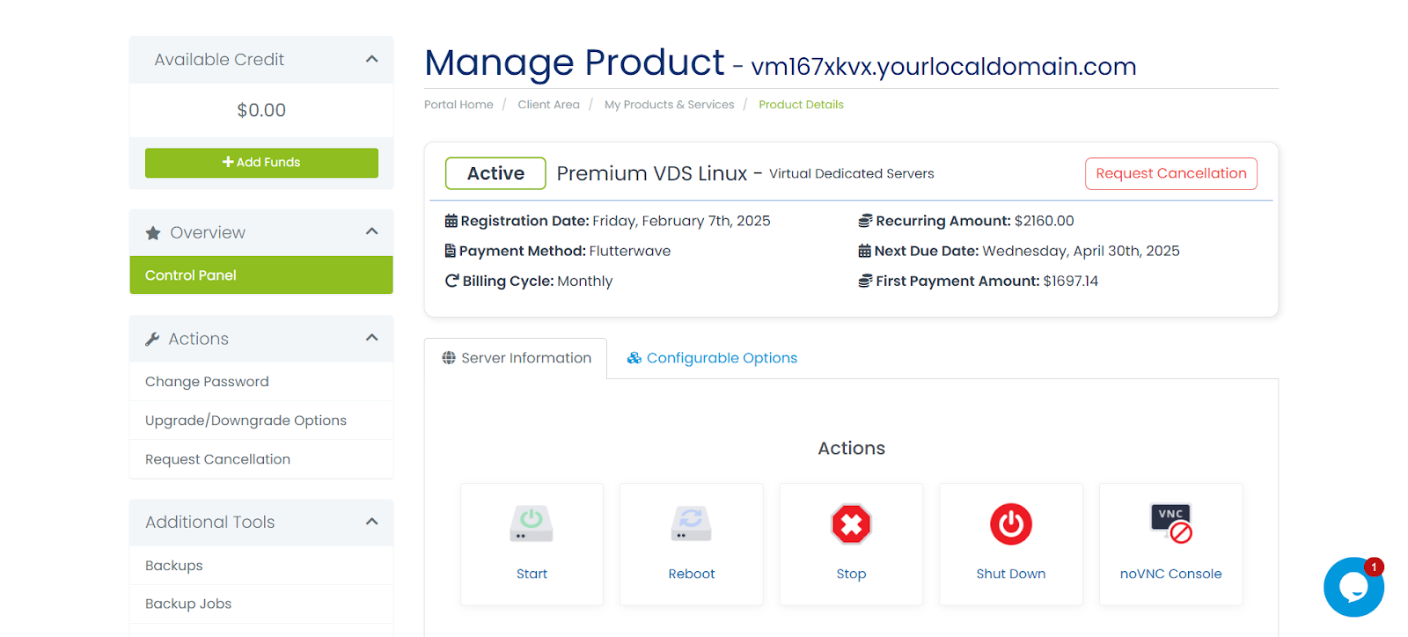Viewport: 1408px width, 637px height.
Task: Open the noVNC Console icon
Action: click(x=1171, y=524)
